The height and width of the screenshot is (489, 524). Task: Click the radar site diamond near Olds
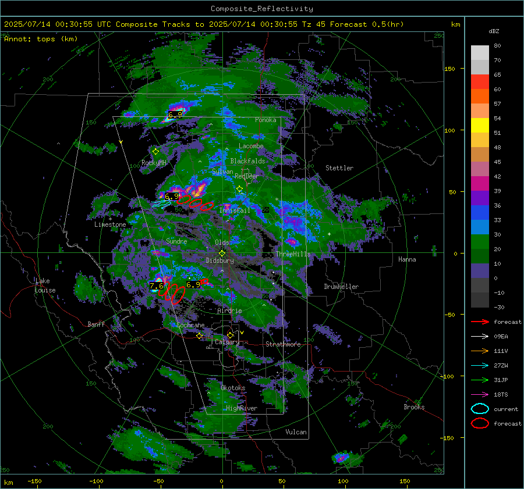click(x=222, y=253)
